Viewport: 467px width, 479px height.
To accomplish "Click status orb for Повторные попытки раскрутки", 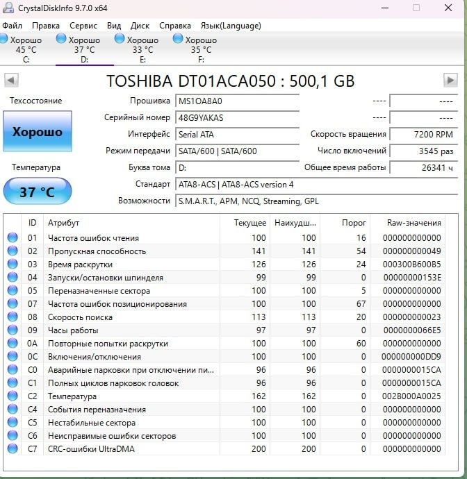I will (x=13, y=343).
